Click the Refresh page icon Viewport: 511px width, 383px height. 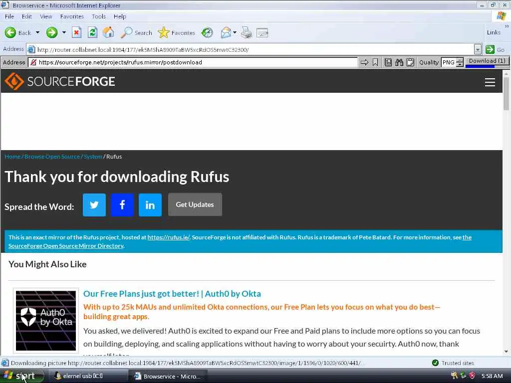point(92,32)
